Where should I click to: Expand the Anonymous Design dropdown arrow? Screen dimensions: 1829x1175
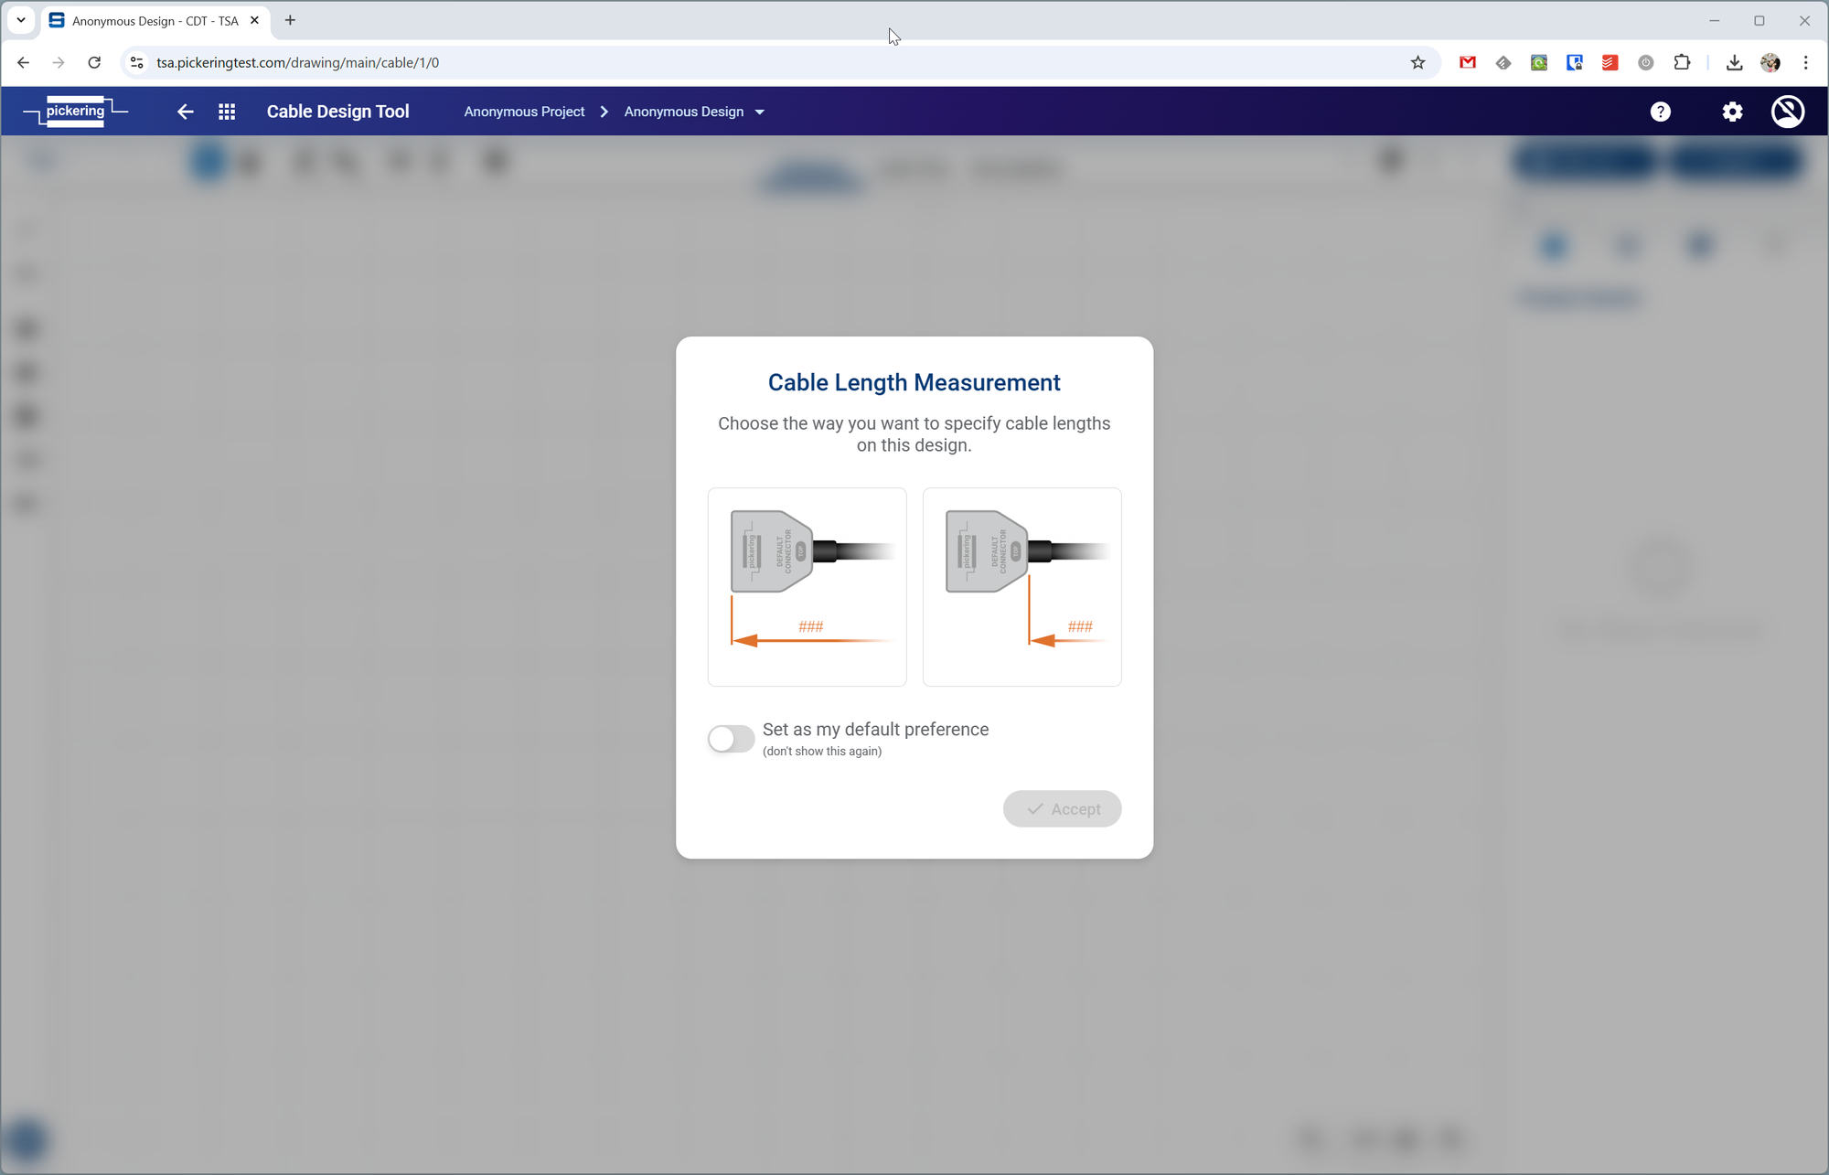[x=760, y=112]
